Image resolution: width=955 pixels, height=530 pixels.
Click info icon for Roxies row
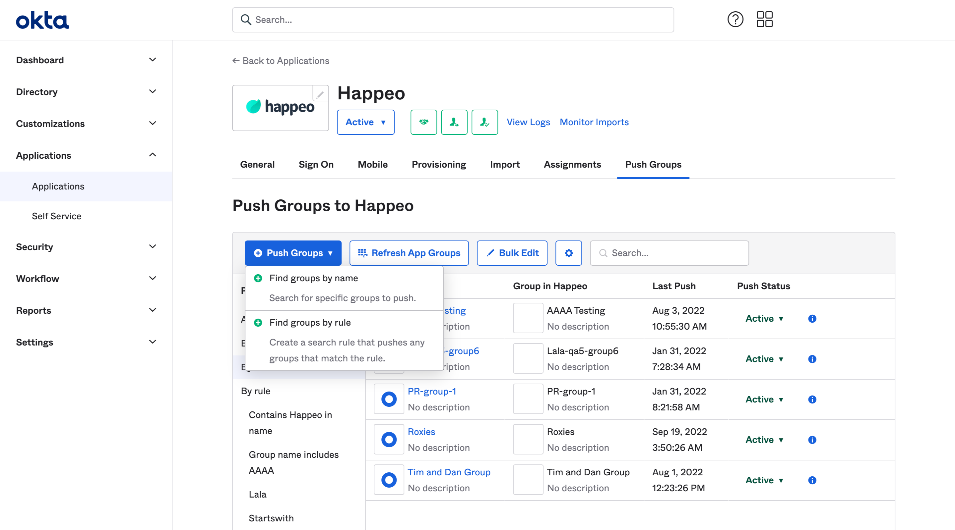812,440
